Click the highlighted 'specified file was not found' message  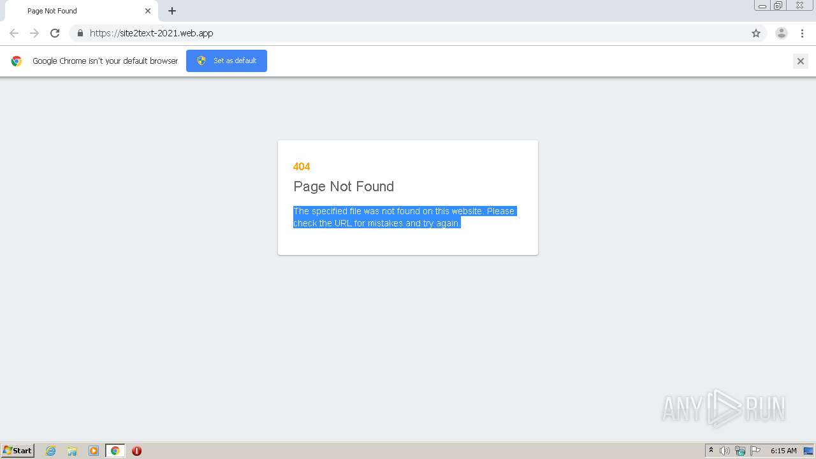[405, 217]
